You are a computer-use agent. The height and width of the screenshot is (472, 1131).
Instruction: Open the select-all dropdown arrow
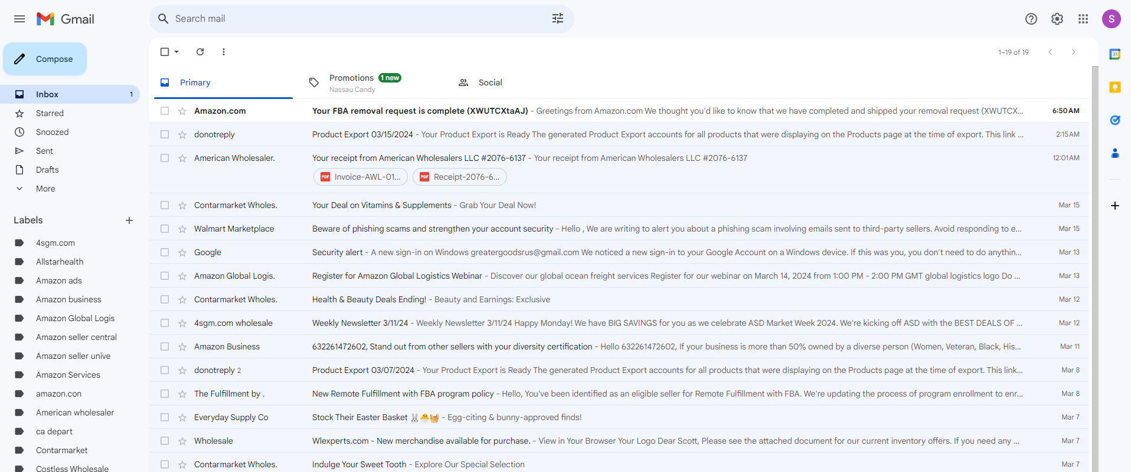click(x=176, y=52)
